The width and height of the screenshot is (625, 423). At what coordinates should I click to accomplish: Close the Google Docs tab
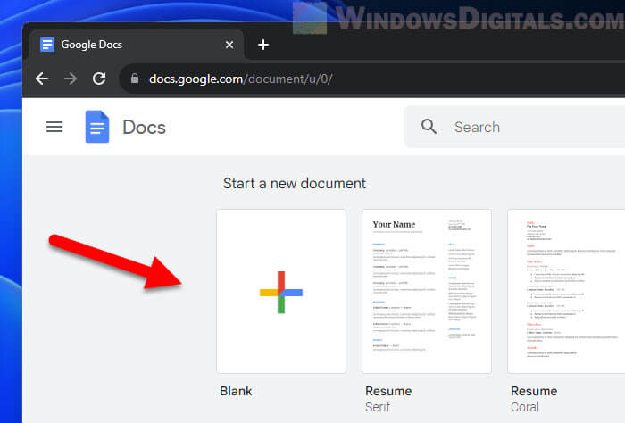[x=229, y=45]
